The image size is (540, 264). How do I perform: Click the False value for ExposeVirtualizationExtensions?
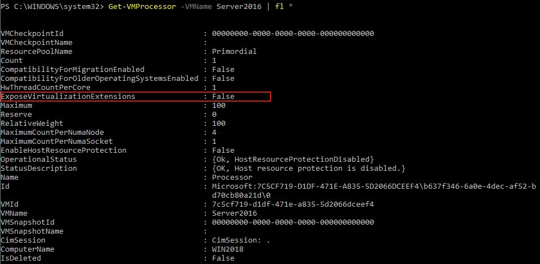click(223, 97)
